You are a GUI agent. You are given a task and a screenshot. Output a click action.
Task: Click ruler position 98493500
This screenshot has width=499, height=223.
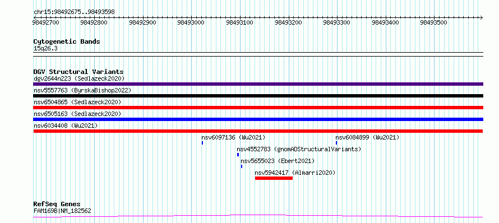coord(434,22)
